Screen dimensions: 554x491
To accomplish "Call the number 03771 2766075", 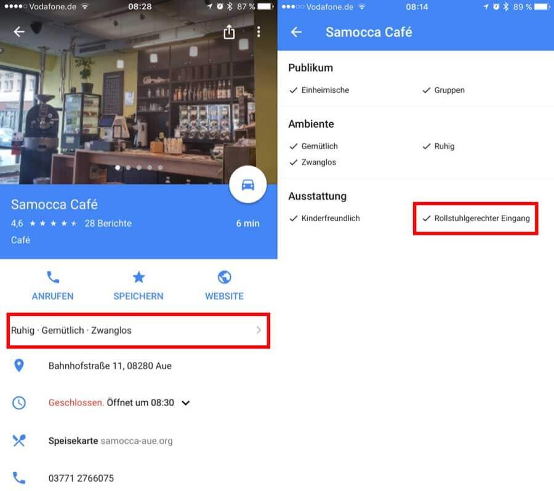I will tap(81, 478).
